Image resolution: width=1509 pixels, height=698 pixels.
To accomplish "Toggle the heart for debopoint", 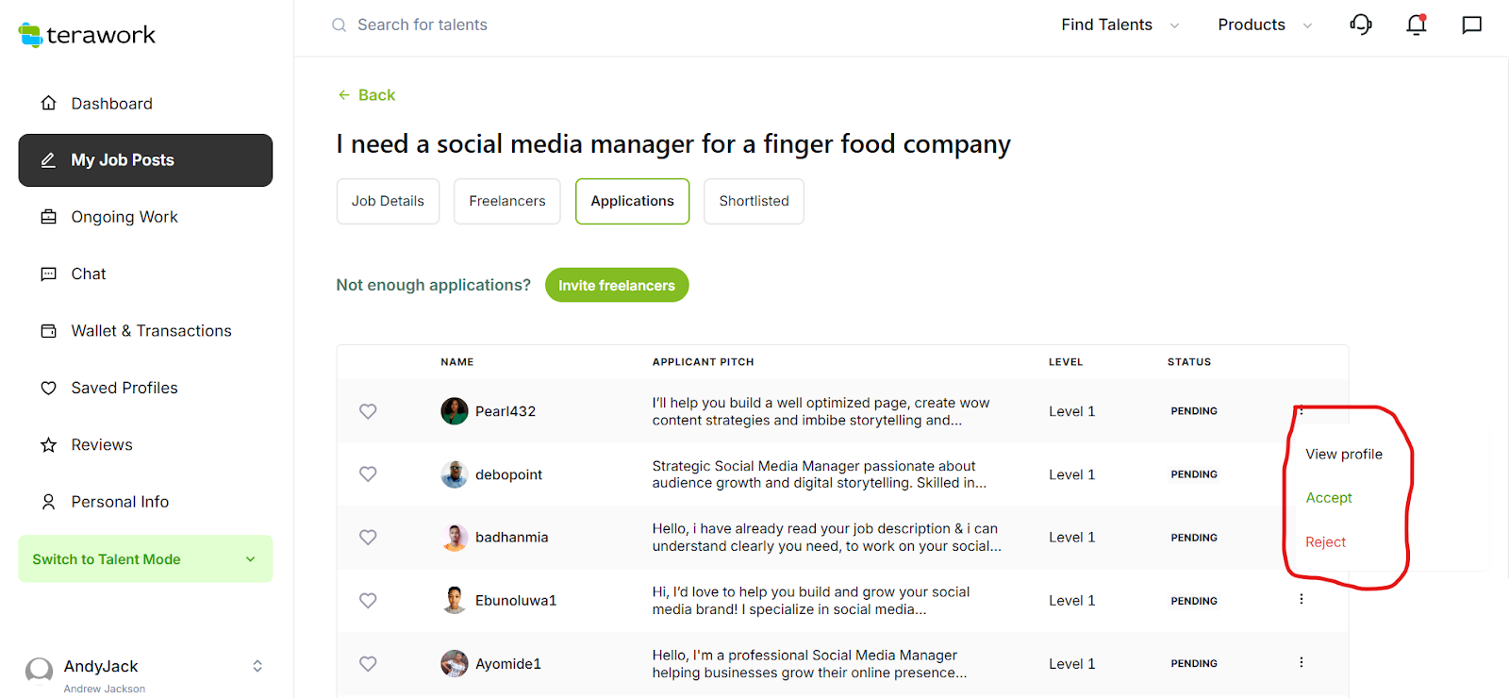I will [x=368, y=474].
